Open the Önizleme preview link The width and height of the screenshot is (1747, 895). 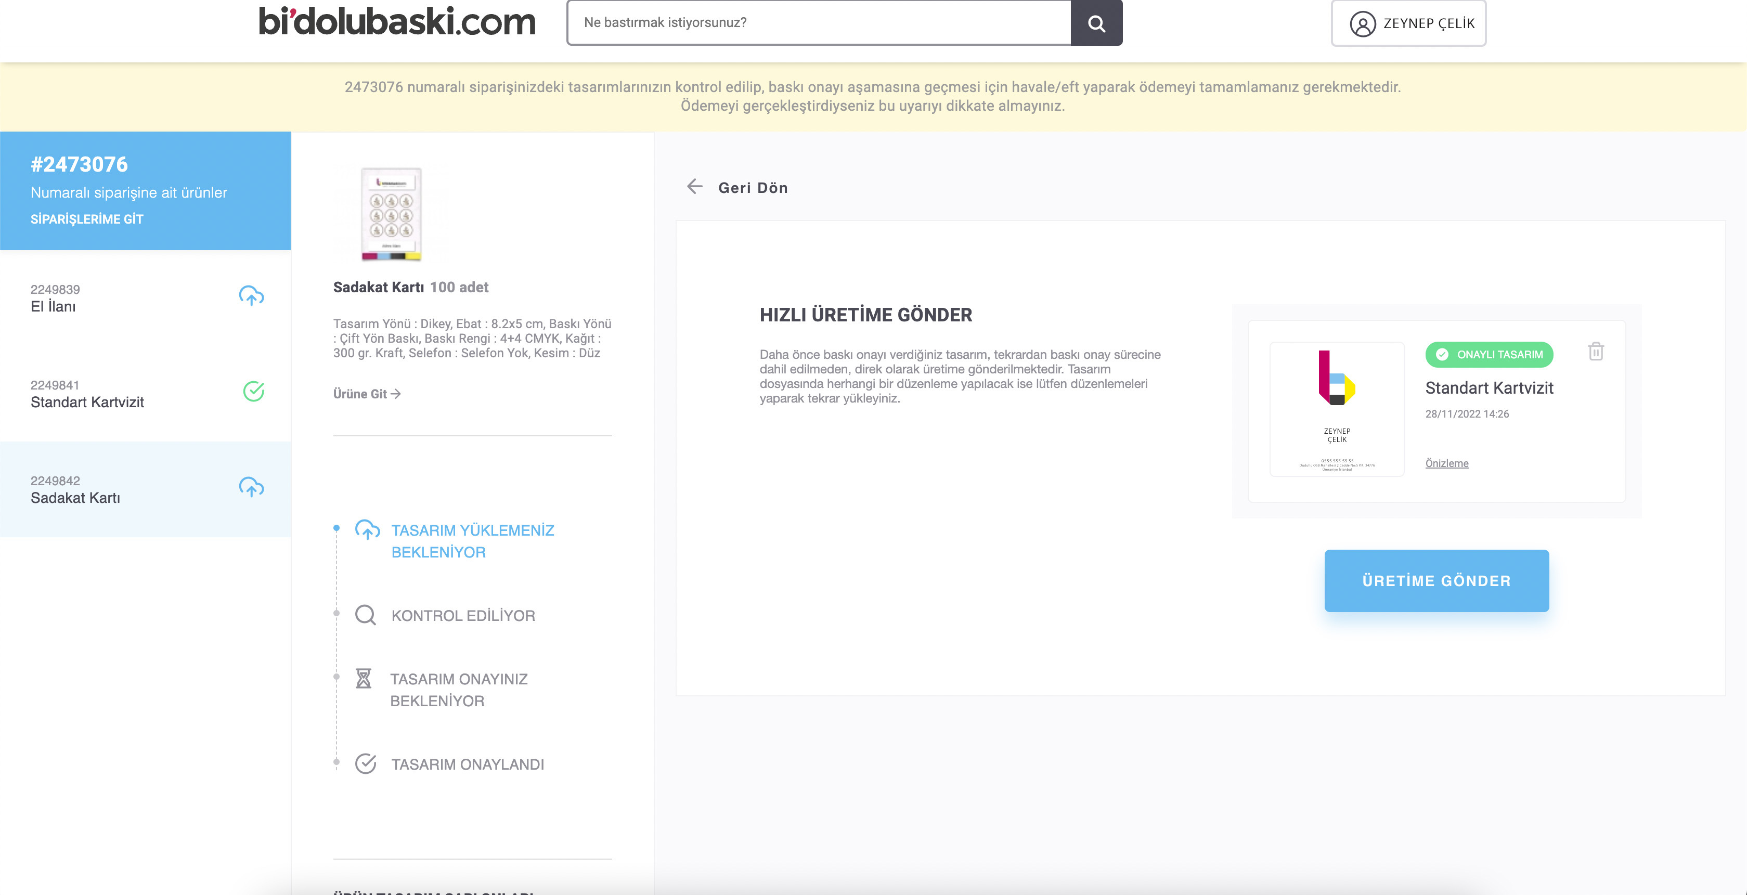click(1446, 463)
